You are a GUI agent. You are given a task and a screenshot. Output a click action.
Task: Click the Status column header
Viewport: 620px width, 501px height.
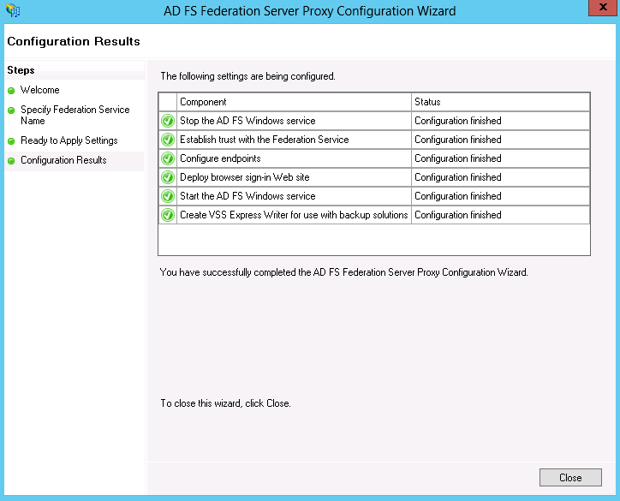pyautogui.click(x=501, y=102)
